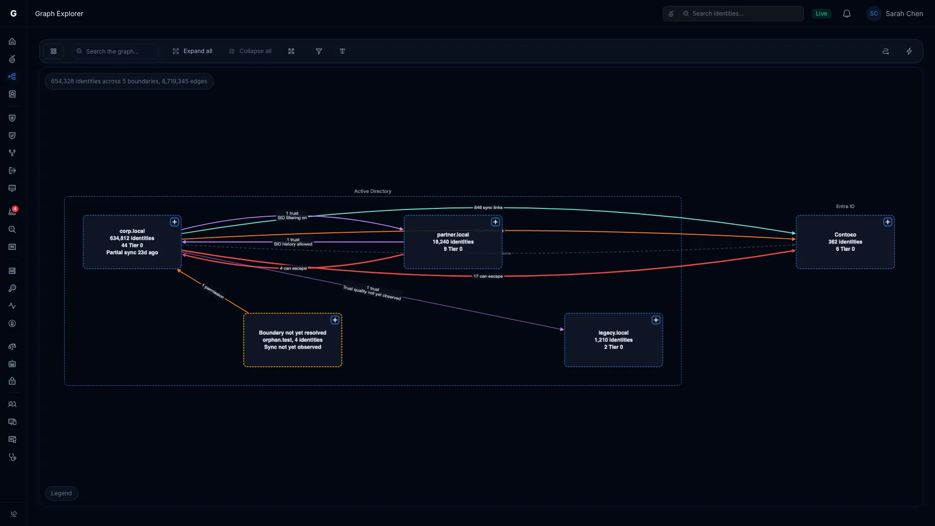
Task: Toggle the grid layout button
Action: [x=54, y=51]
